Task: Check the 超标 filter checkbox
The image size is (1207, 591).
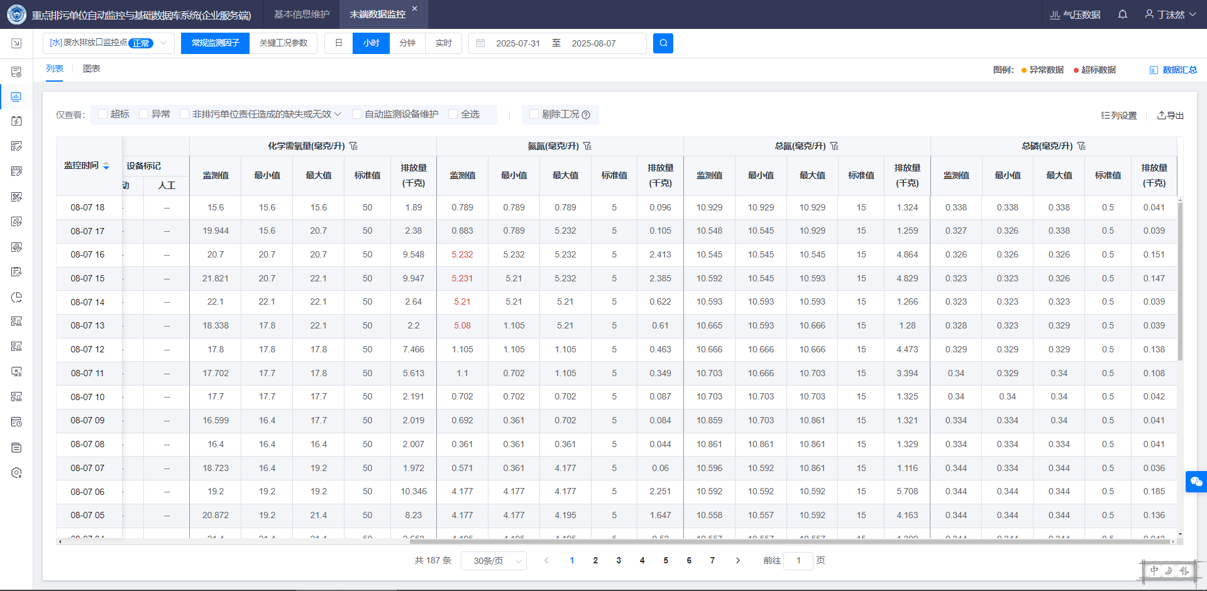Action: click(x=103, y=114)
